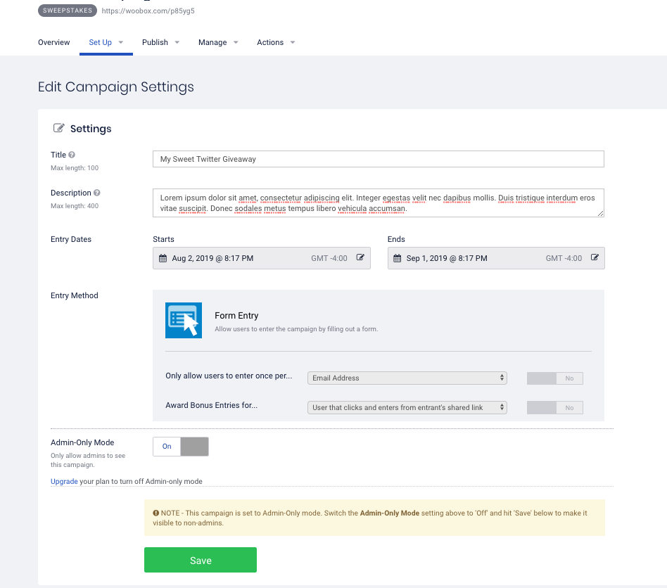667x588 pixels.
Task: Open the Actions tab
Action: tap(270, 42)
